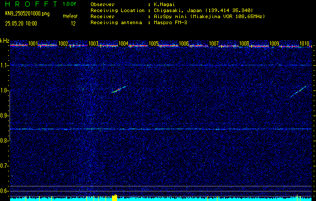Click the date stamp 25.05.20 10:00
Image resolution: width=316 pixels, height=201 pixels.
pos(21,24)
